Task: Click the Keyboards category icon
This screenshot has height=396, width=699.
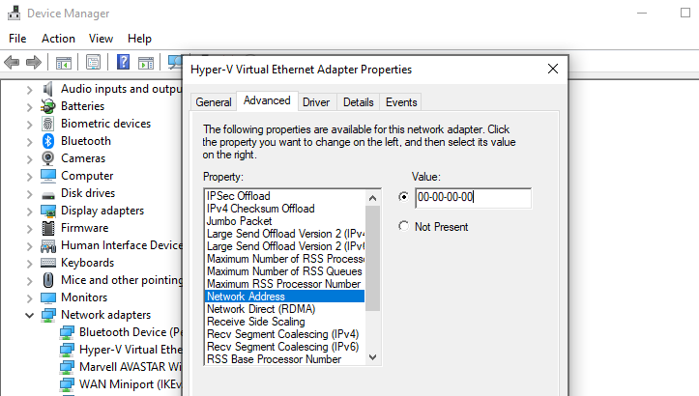Action: [x=48, y=263]
